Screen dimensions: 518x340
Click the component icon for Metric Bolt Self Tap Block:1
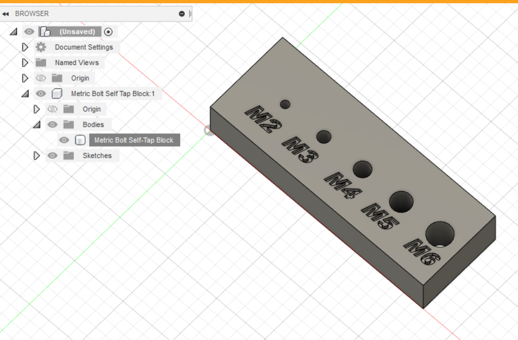[56, 94]
